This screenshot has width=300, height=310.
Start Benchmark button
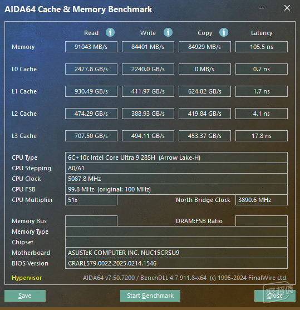(150, 296)
